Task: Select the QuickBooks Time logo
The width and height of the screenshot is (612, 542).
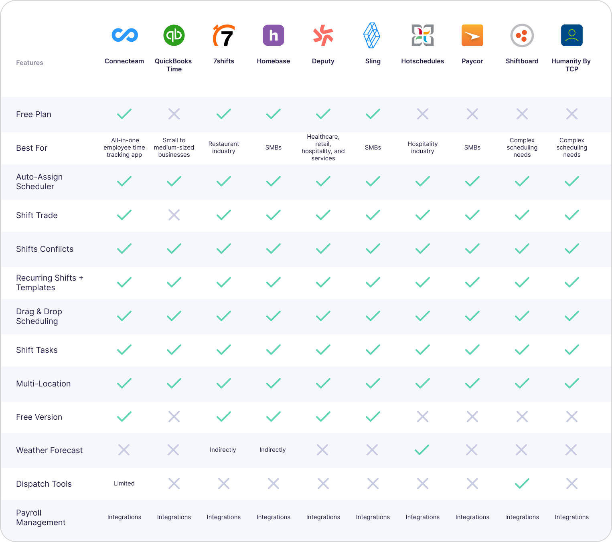Action: 174,35
